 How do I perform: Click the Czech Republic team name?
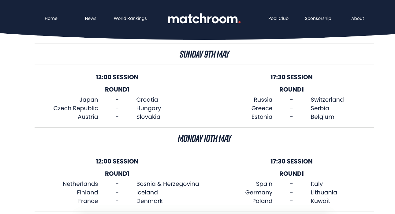click(x=76, y=108)
